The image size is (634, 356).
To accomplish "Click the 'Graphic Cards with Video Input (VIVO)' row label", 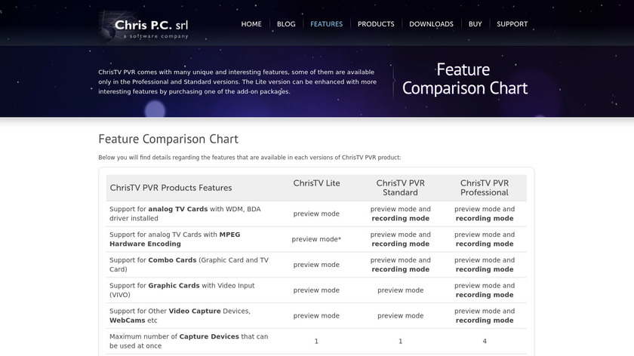I will [x=182, y=290].
